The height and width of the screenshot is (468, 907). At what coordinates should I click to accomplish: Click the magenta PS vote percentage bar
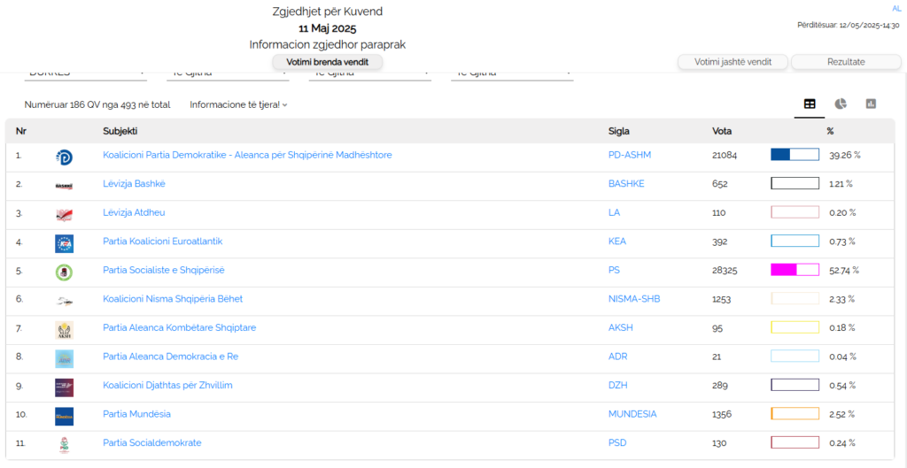pos(795,270)
